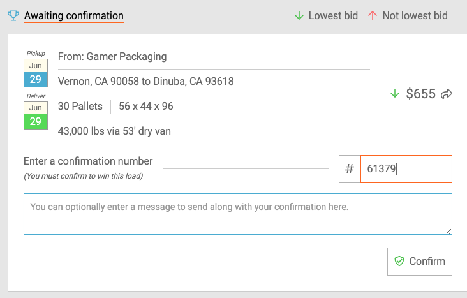Viewport: 467px width, 298px height.
Task: Click the Vernon to Dinuba route text
Action: pos(145,81)
